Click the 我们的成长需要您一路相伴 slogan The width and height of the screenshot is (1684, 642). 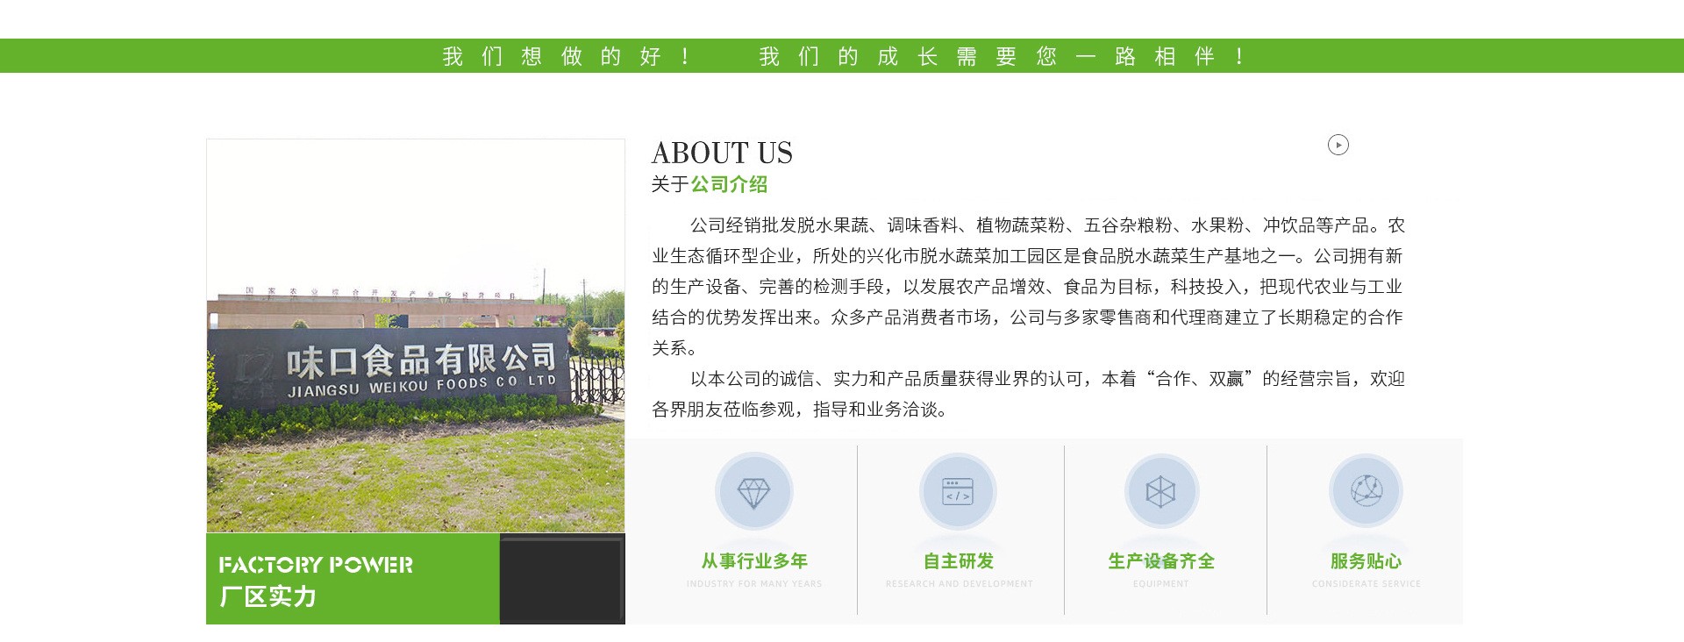tap(1000, 57)
